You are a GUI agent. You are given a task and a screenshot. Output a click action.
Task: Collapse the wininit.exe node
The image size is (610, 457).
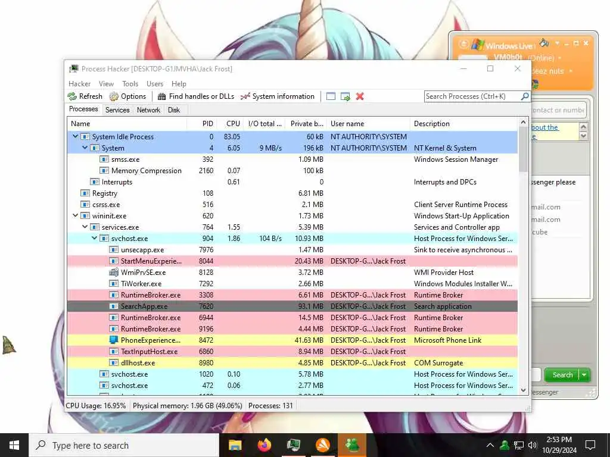(x=76, y=215)
